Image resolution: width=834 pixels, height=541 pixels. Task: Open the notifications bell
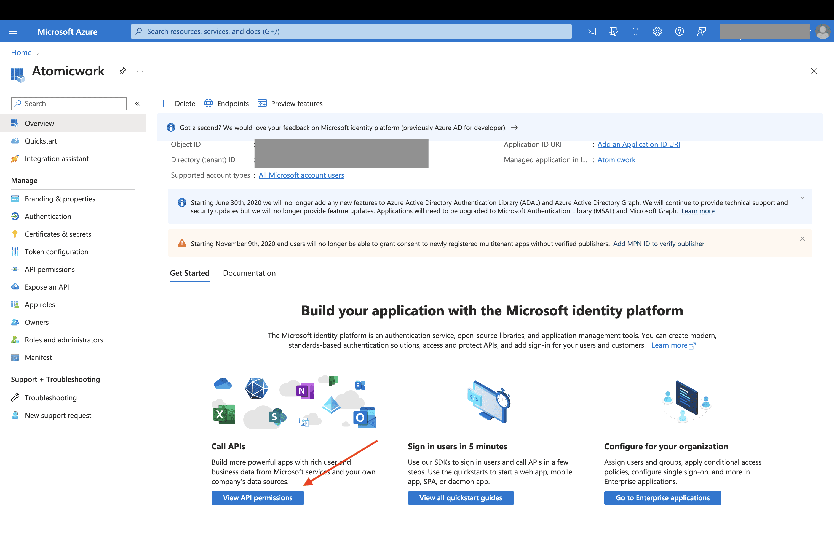pos(635,31)
